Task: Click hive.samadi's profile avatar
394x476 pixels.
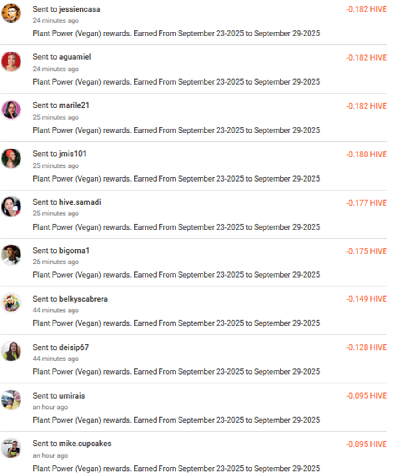Action: 11,206
